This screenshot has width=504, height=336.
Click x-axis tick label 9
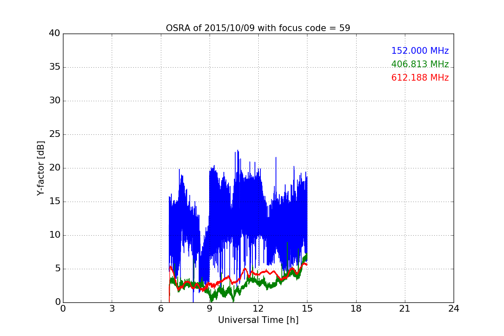210,309
